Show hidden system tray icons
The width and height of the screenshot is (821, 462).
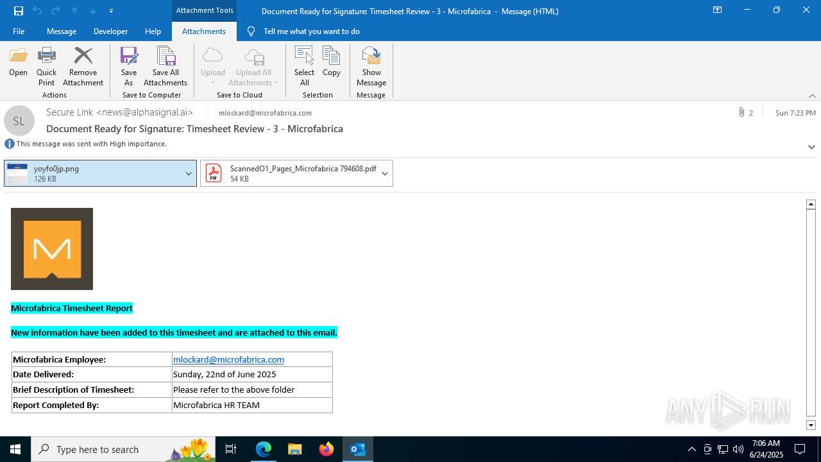coord(691,449)
